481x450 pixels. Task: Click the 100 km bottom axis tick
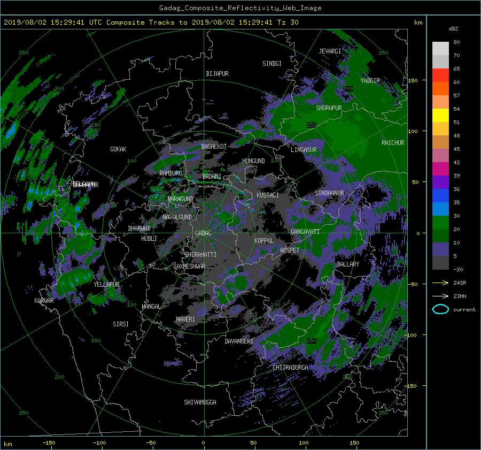pyautogui.click(x=304, y=443)
